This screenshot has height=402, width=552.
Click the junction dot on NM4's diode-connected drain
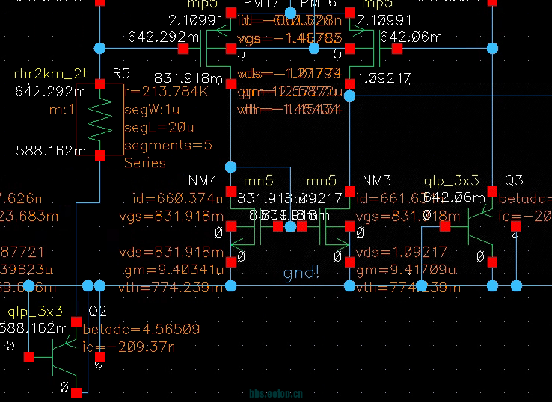click(x=231, y=167)
